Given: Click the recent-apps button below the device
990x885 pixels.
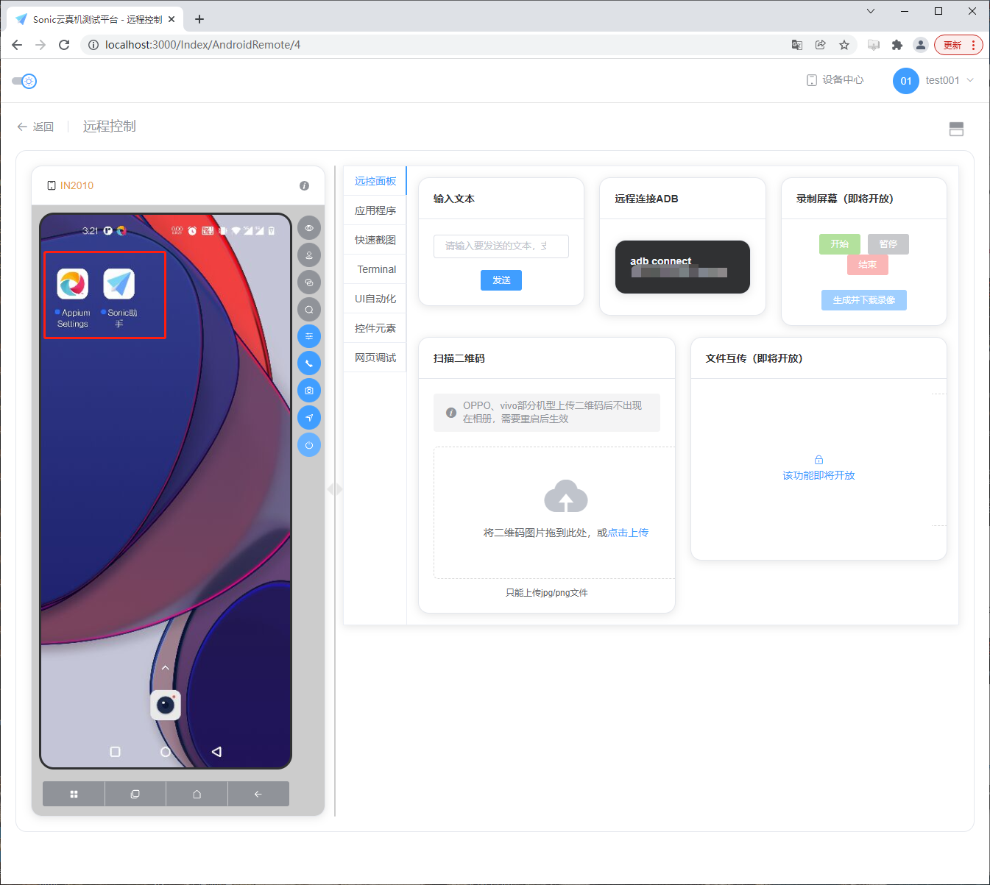Looking at the screenshot, I should point(135,794).
